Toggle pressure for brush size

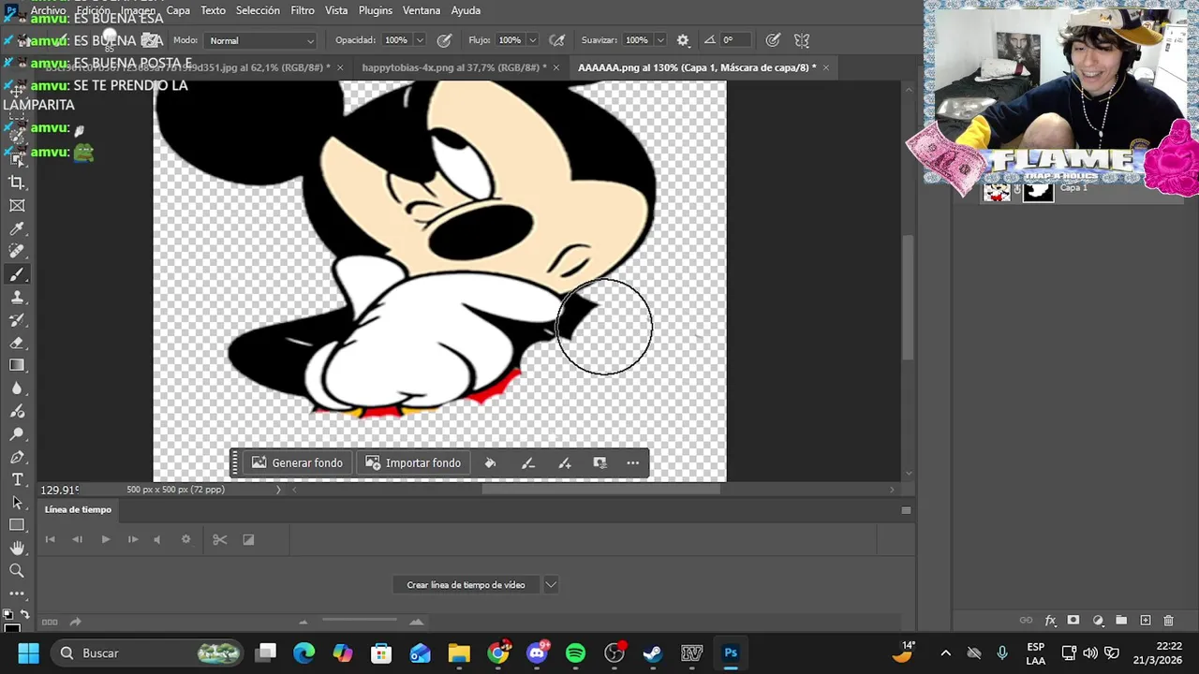click(x=773, y=40)
